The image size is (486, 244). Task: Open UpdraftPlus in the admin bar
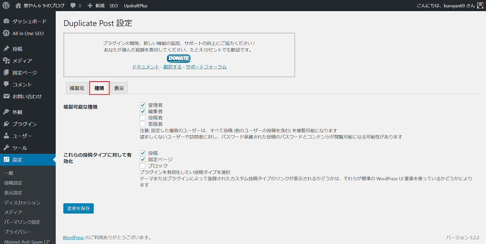click(136, 6)
